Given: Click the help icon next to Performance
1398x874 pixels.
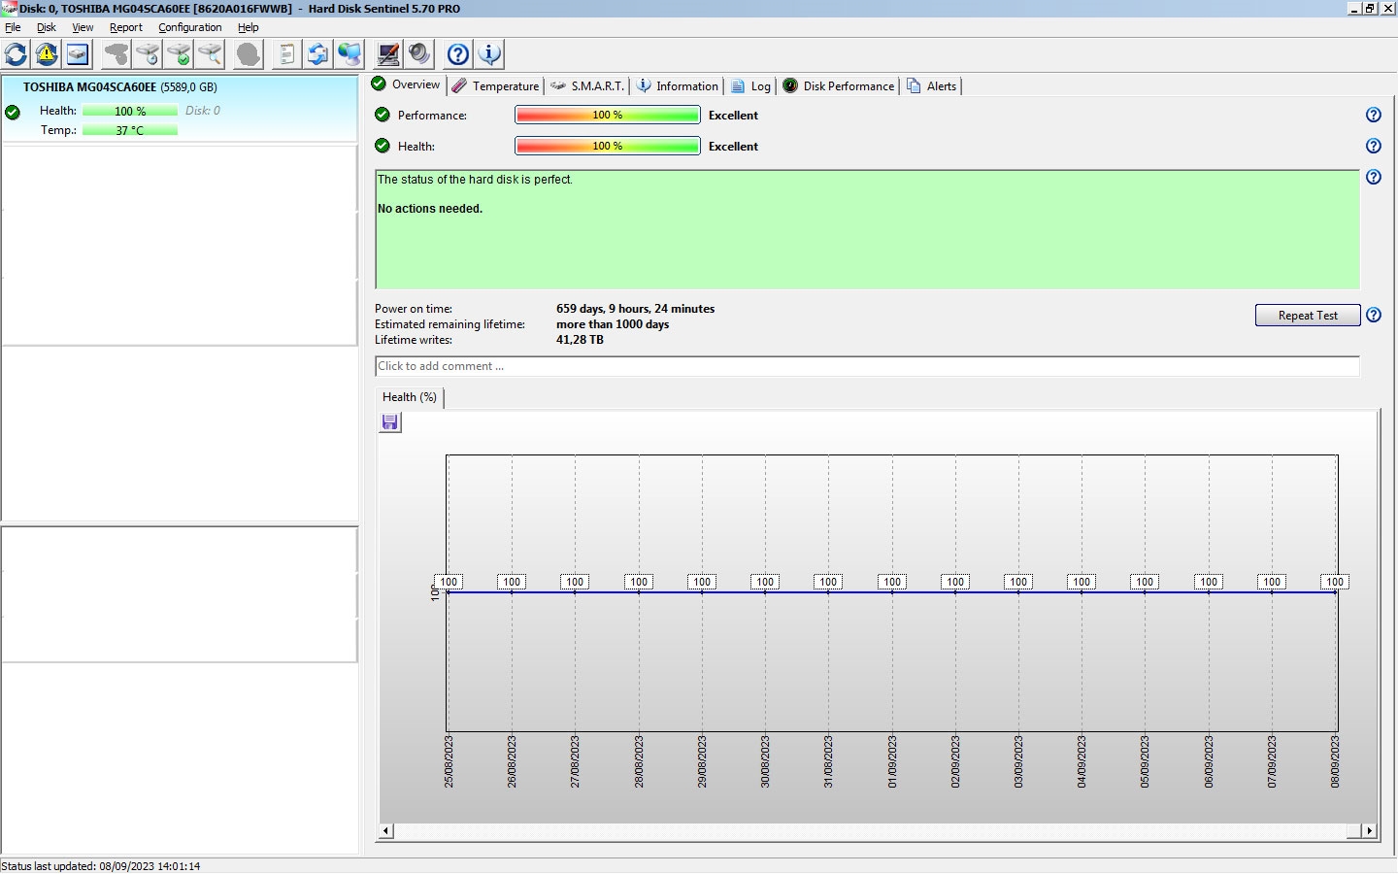Looking at the screenshot, I should [x=1373, y=116].
